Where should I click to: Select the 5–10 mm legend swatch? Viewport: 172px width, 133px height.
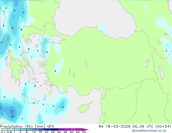(30, 129)
